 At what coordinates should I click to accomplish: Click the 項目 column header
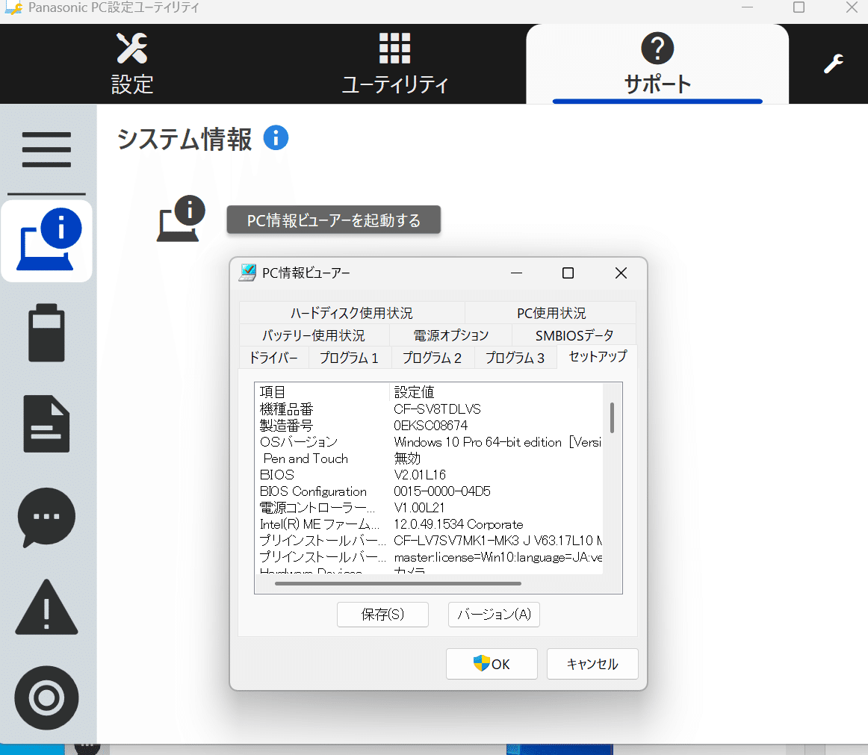322,392
